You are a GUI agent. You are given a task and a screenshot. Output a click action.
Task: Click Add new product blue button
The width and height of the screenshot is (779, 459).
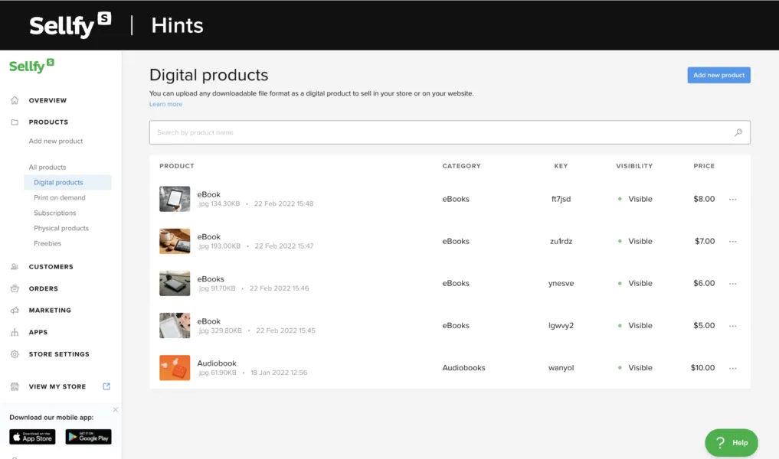tap(719, 75)
